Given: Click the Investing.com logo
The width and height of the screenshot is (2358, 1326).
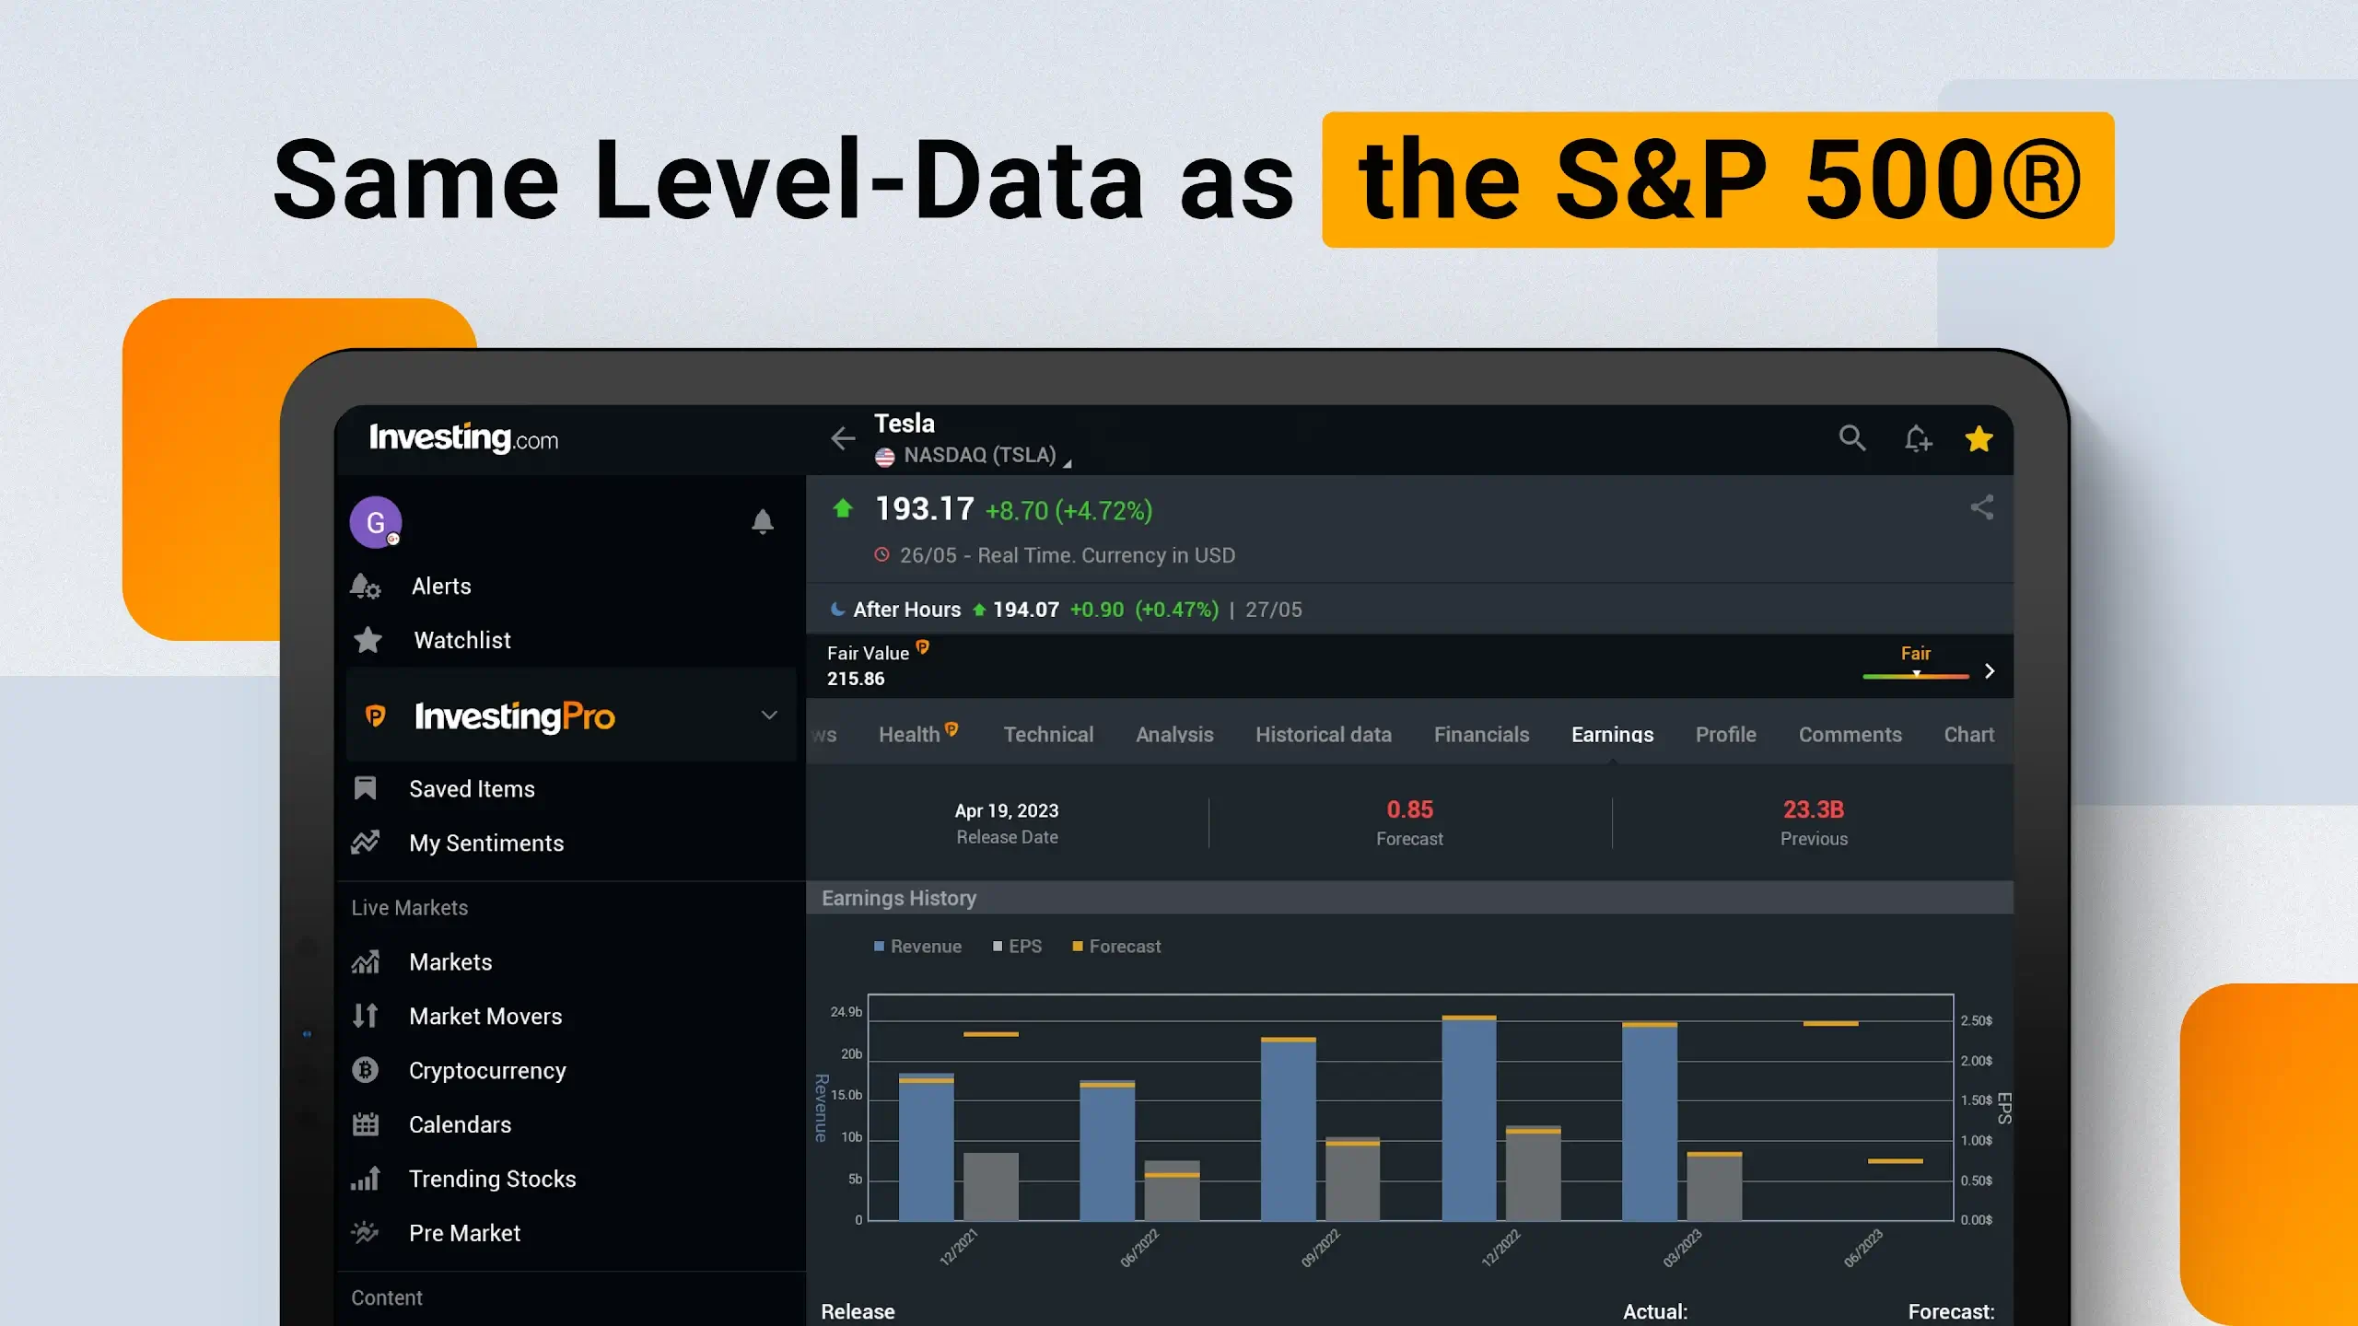Looking at the screenshot, I should coord(461,438).
